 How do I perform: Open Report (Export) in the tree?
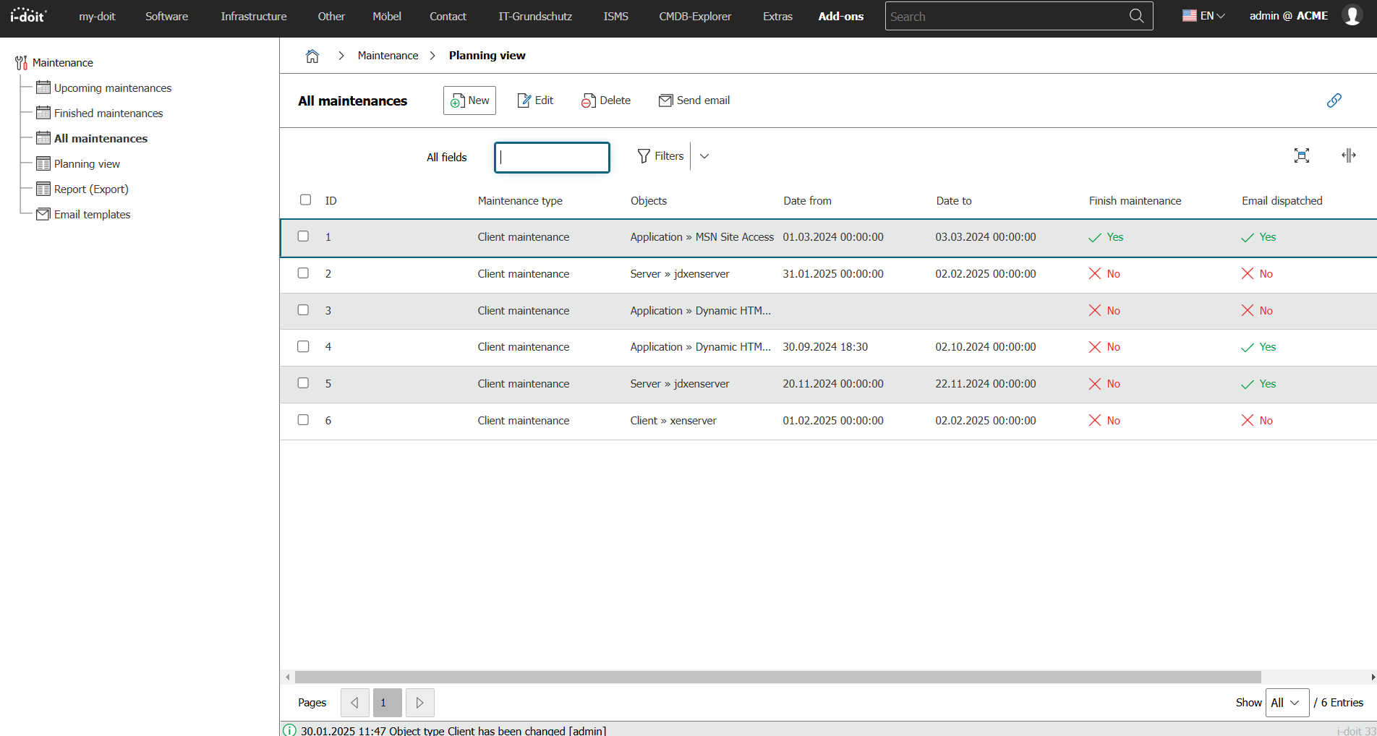[x=91, y=189]
